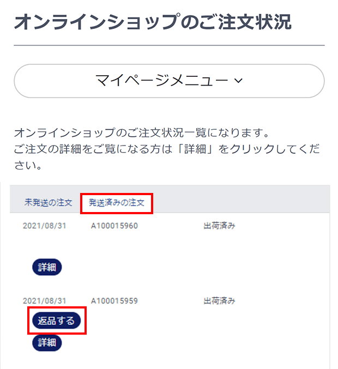Click the horizontal divider below the heading

coord(169,45)
